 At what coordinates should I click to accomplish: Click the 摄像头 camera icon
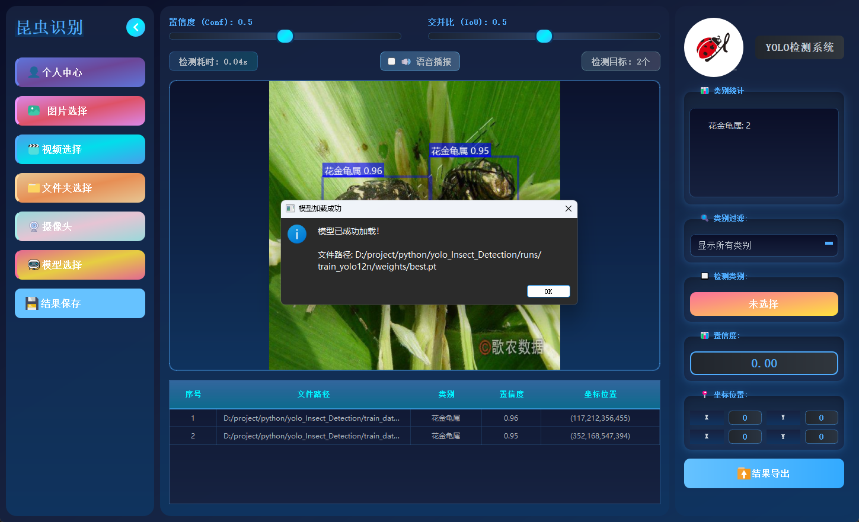(34, 226)
